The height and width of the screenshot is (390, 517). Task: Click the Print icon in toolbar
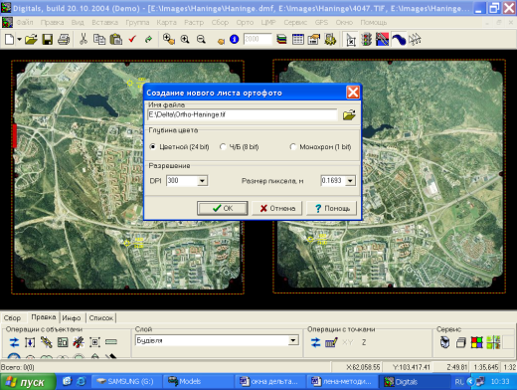click(64, 40)
